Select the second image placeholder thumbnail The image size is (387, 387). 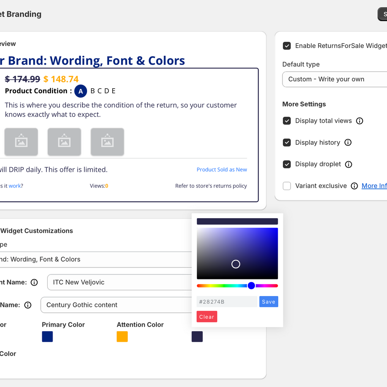64,142
